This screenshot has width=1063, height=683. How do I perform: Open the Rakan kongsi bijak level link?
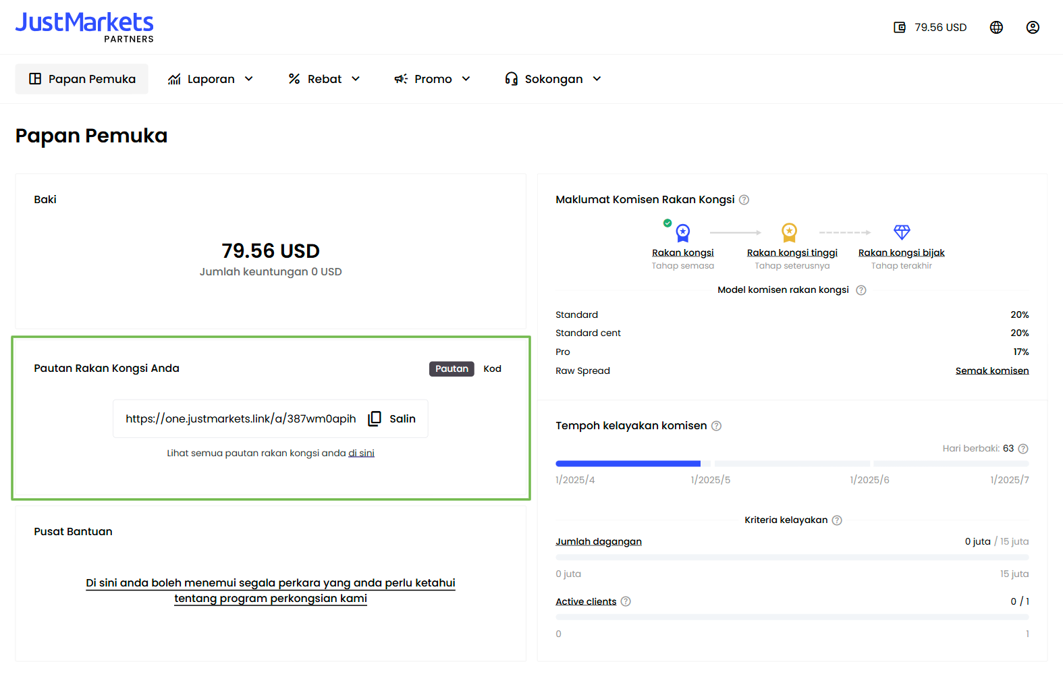902,252
